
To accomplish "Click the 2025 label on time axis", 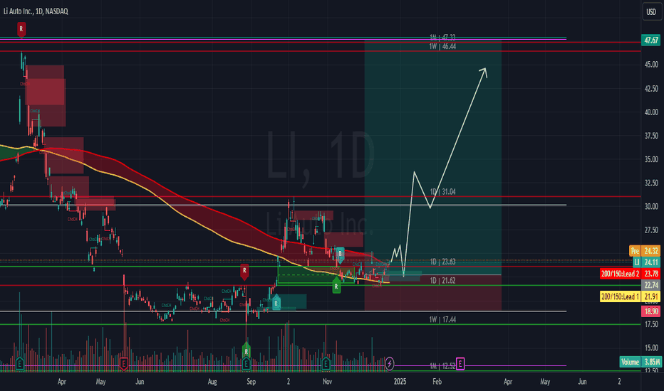I will 400,382.
